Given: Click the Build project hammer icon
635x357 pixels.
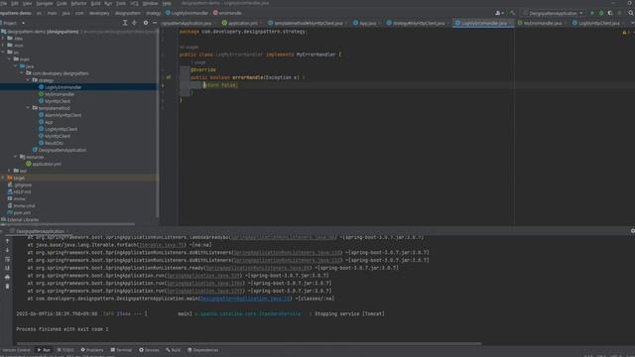Looking at the screenshot, I should pos(512,13).
